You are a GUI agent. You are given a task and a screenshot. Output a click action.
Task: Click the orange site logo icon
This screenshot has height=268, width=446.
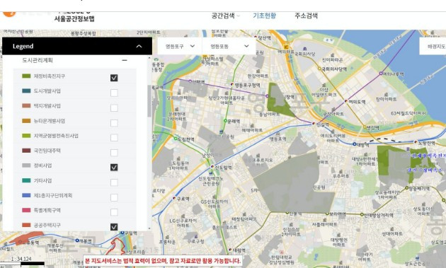[x=9, y=13]
